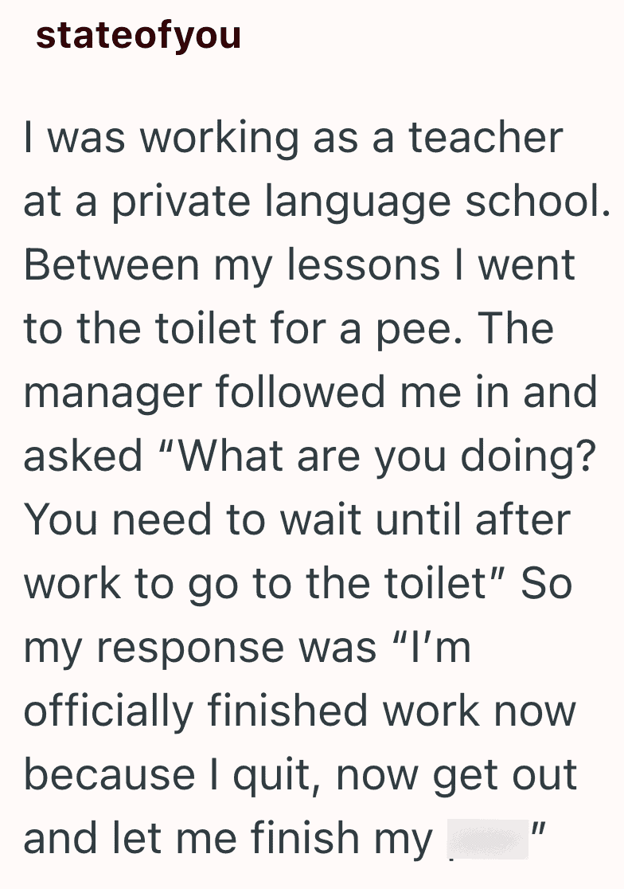Viewport: 624px width, 889px height.
Task: Click the word "Between" in the post
Action: point(111,265)
